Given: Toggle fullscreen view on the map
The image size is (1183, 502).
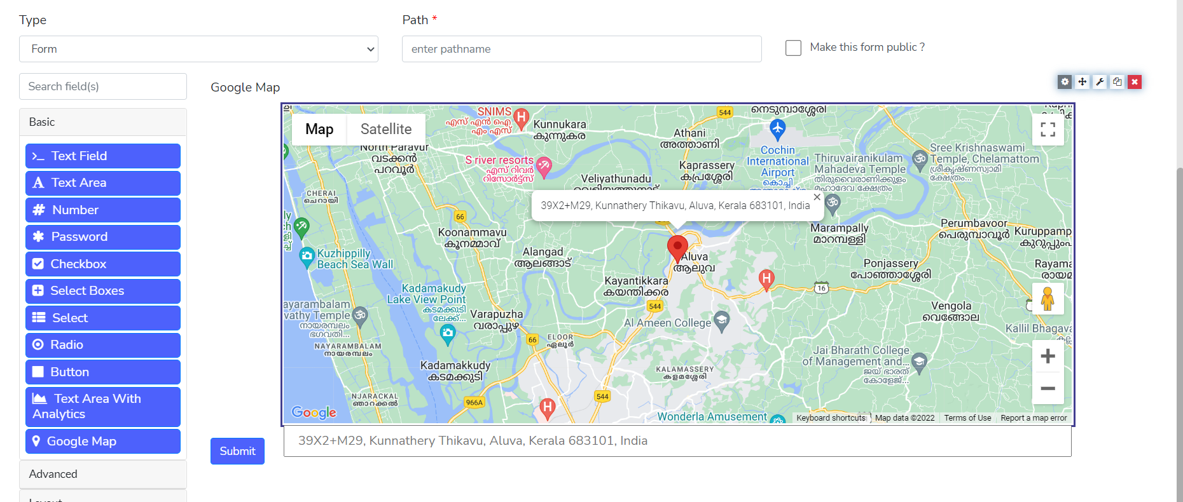Looking at the screenshot, I should pyautogui.click(x=1048, y=130).
